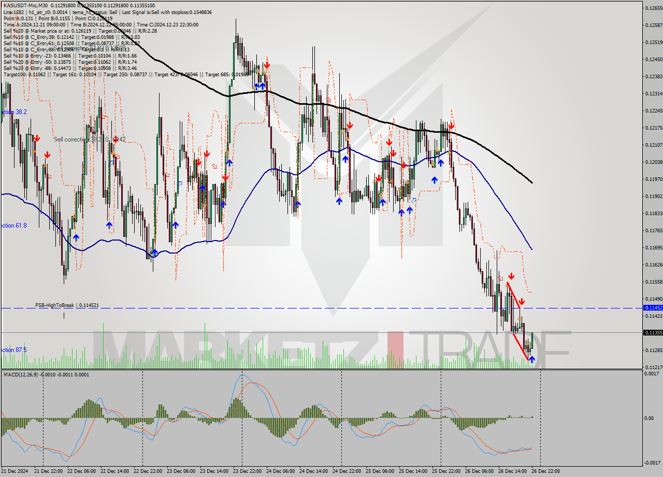Click the 0.12038 price axis label
The image size is (663, 477).
coord(654,162)
